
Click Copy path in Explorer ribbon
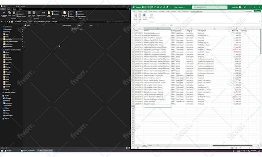(x=20, y=14)
